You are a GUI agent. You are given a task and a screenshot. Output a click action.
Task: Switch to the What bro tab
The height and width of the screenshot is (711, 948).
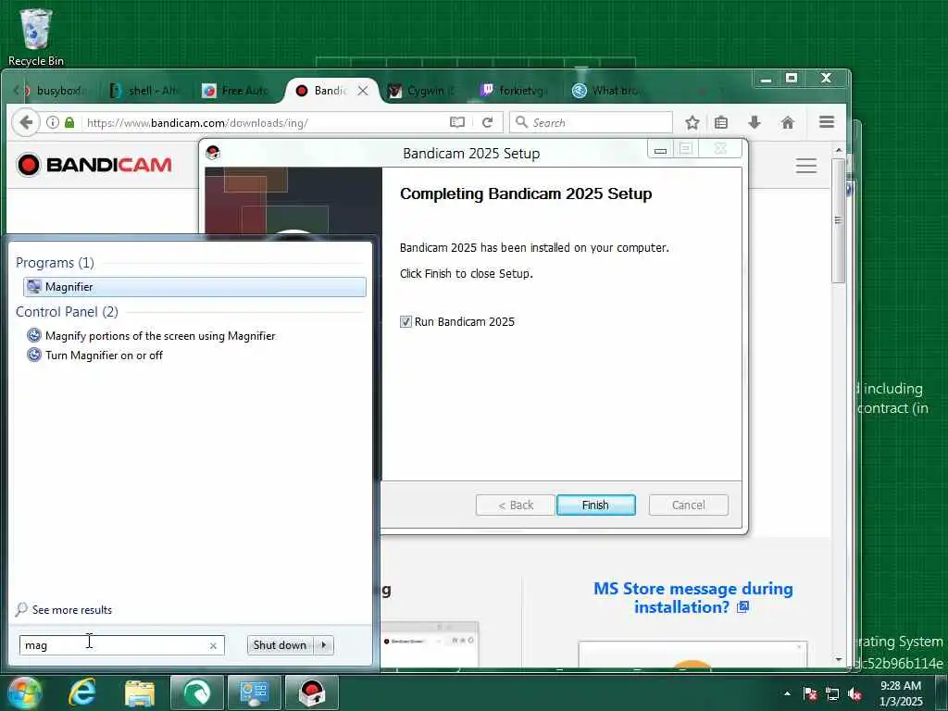(607, 91)
